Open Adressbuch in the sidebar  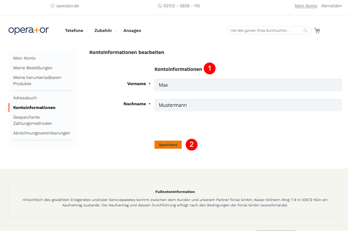(25, 98)
